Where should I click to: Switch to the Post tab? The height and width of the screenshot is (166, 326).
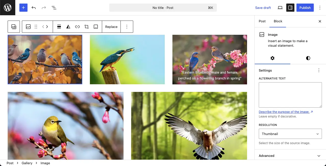point(262,21)
